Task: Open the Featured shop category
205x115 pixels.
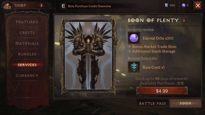Action: tap(27, 22)
